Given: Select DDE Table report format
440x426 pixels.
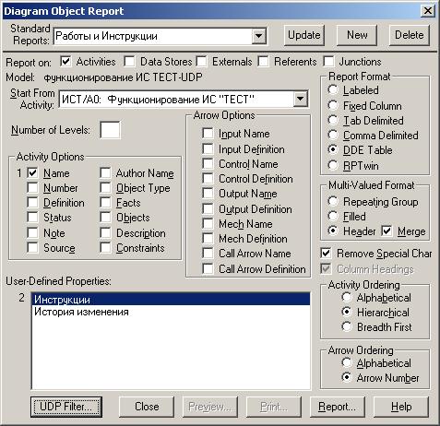Looking at the screenshot, I should (333, 149).
